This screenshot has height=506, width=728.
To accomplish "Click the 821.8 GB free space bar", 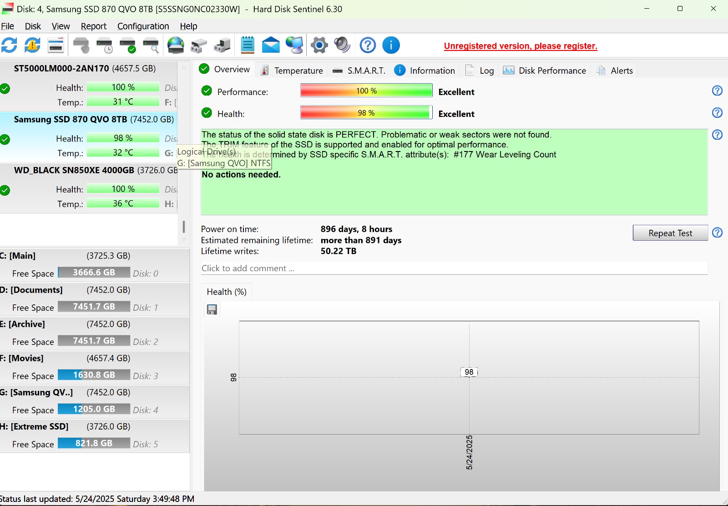I will (94, 443).
